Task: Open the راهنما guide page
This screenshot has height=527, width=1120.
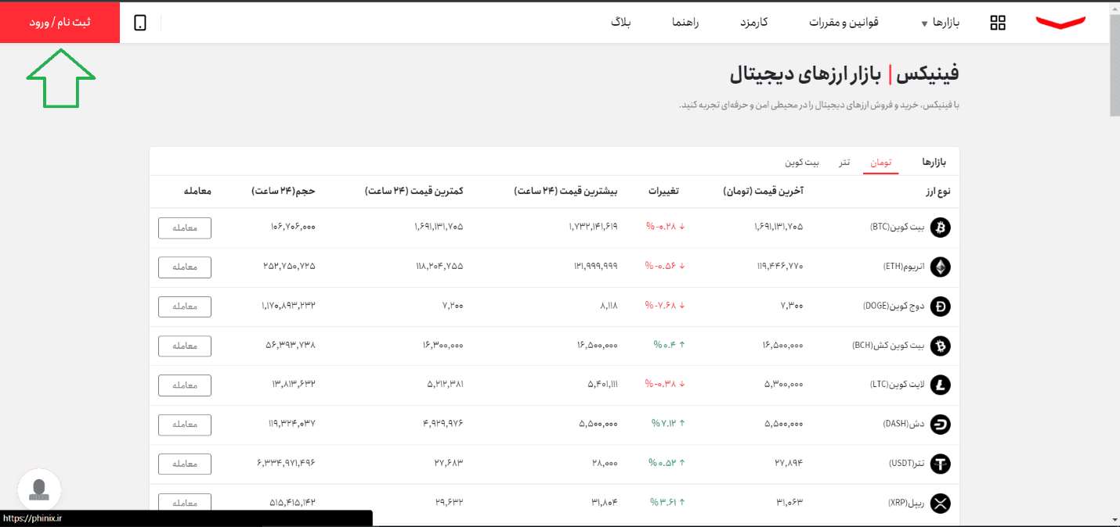Action: point(685,23)
